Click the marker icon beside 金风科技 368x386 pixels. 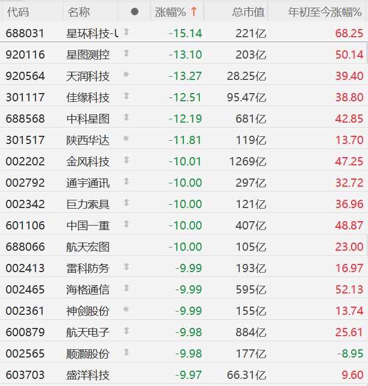(127, 160)
